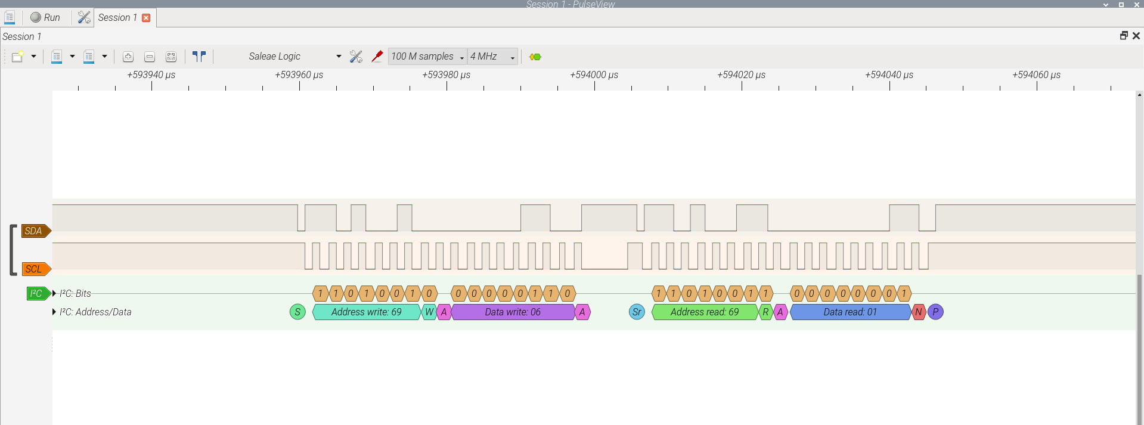Switch to the Session 1 tab
Screen dimensions: 1144x425
(x=117, y=17)
